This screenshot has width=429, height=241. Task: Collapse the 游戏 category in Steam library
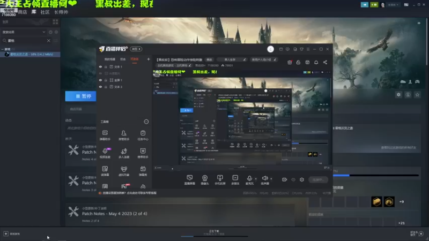click(x=3, y=49)
